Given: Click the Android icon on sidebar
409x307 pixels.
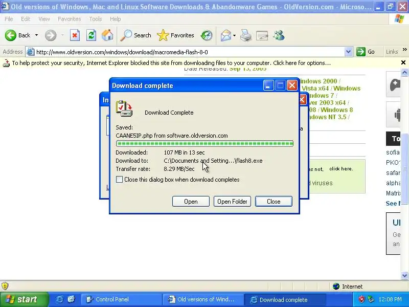Looking at the screenshot, I should (397, 114).
